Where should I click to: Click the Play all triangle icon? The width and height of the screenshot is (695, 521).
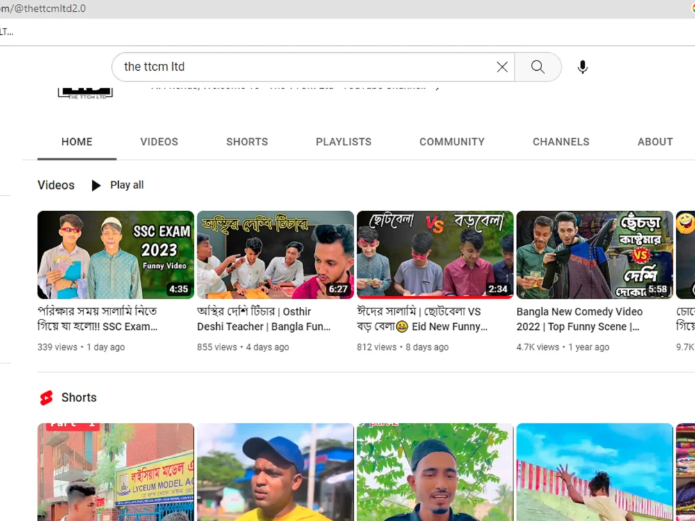(96, 185)
